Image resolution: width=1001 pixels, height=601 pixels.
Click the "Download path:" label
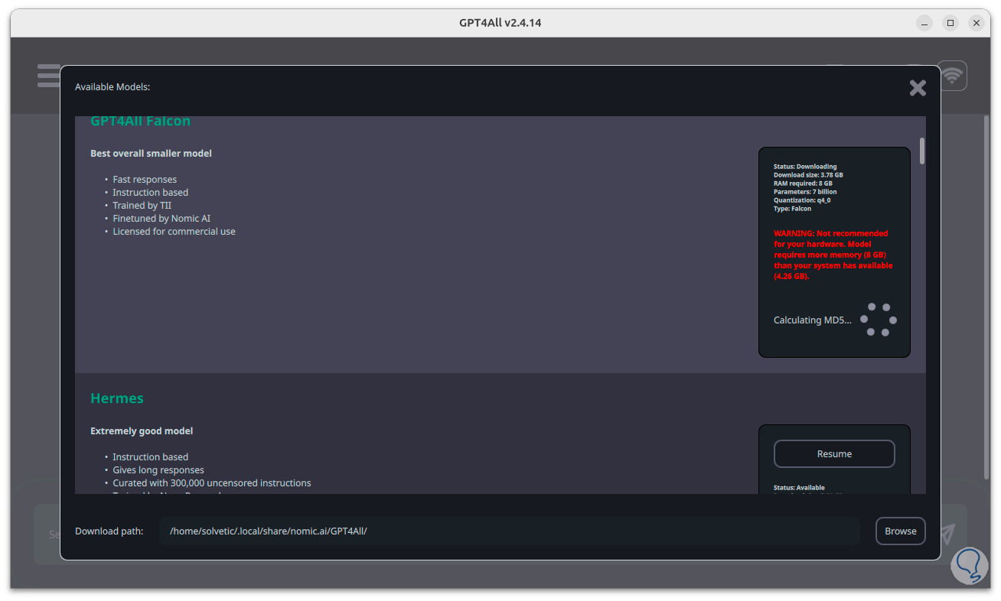(109, 531)
